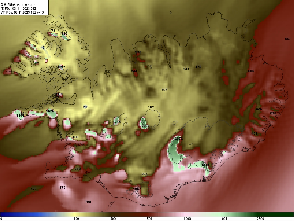Click the map value 389
The height and width of the screenshot is (221, 294).
click(78, 169)
